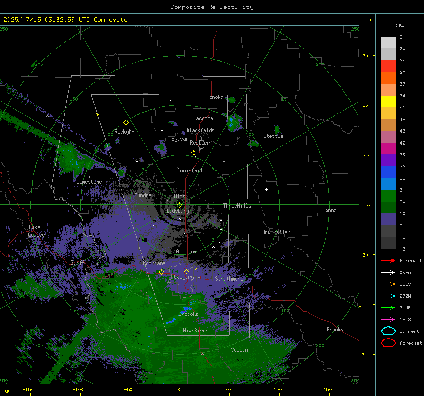
Task: Pick the purple-slate 10 dBZ swatch
Action: click(388, 219)
